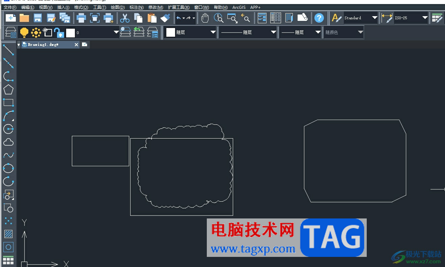Viewport: 445px width, 267px height.
Task: Expand the layer list dropdown
Action: click(x=116, y=32)
